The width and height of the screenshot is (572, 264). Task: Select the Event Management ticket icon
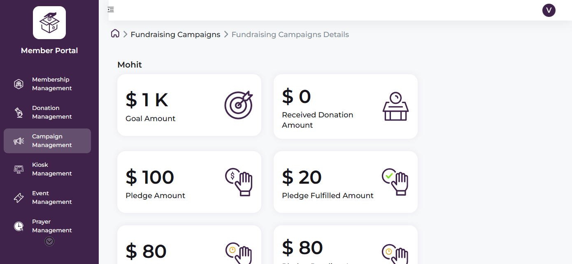19,197
